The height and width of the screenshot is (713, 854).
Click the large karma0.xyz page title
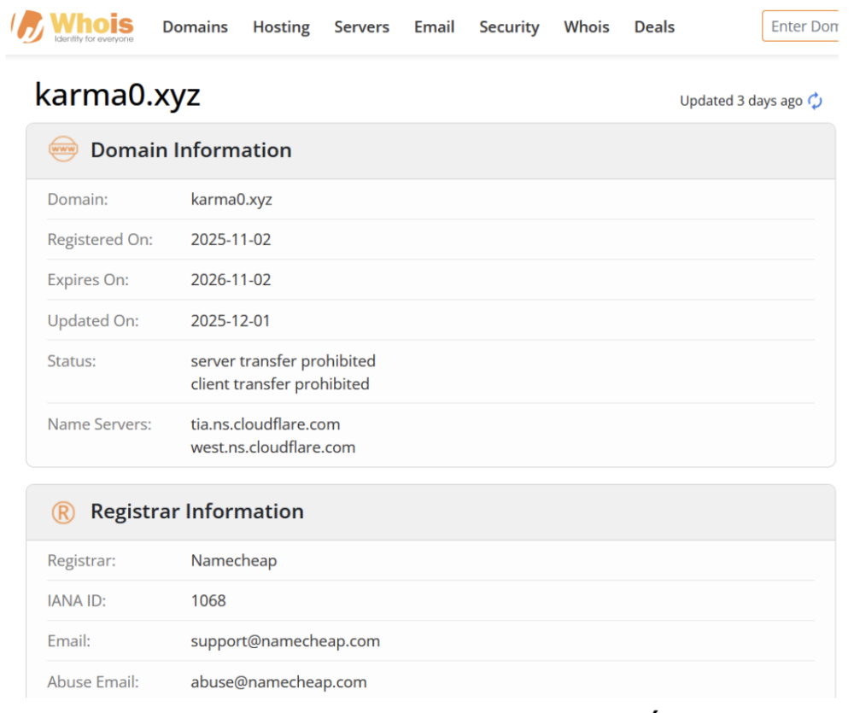tap(117, 95)
